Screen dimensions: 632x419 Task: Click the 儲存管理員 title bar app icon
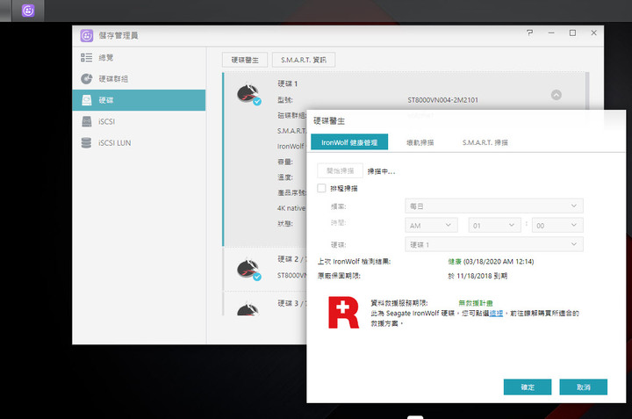point(87,35)
